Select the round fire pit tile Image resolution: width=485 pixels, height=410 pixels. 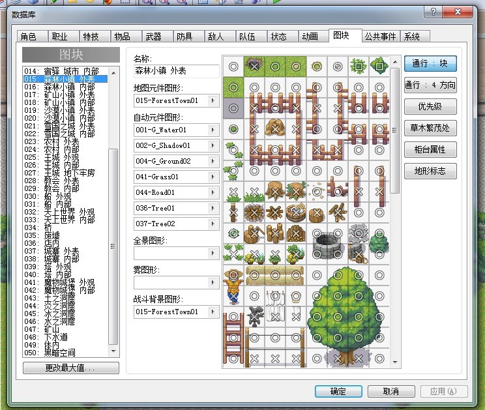pos(254,212)
